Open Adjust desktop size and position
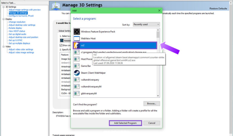Viewport: 233px width, 136px height. point(23,37)
